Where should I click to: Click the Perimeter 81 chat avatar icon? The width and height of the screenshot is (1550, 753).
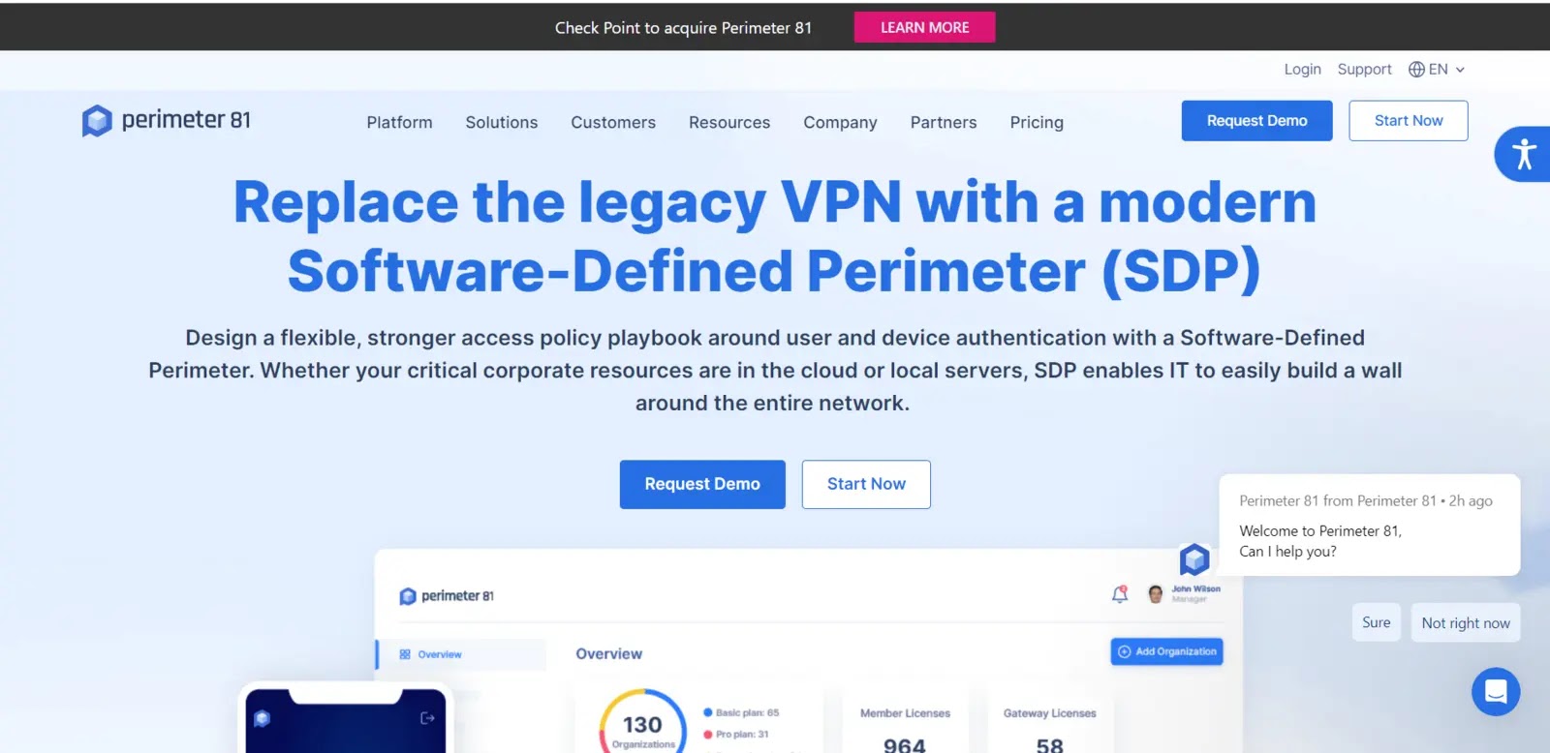click(x=1194, y=559)
